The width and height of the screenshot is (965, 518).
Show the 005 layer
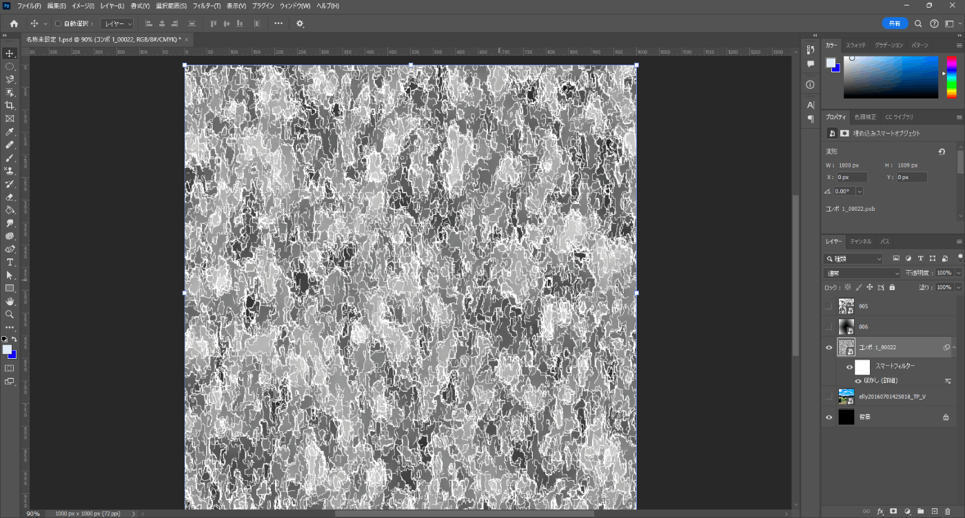pos(829,307)
